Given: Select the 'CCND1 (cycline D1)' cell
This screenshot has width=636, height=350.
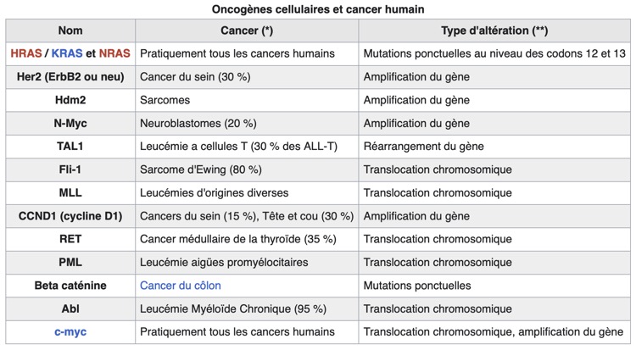Looking at the screenshot, I should coord(70,216).
